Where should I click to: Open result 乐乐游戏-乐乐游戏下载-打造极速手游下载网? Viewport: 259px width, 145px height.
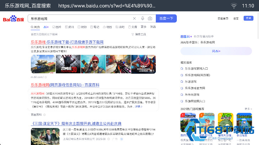(x=67, y=42)
